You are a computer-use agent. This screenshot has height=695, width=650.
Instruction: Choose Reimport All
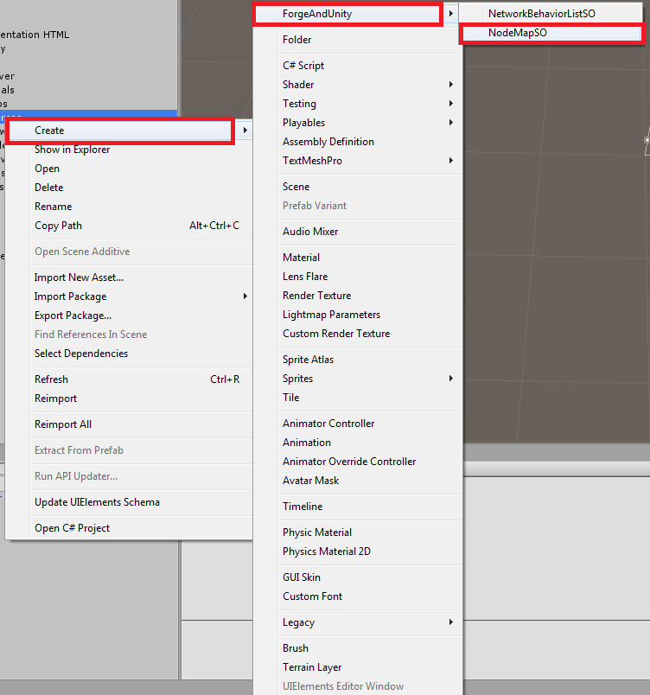pyautogui.click(x=129, y=424)
